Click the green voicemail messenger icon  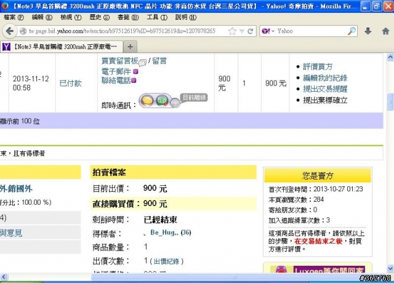tap(162, 101)
